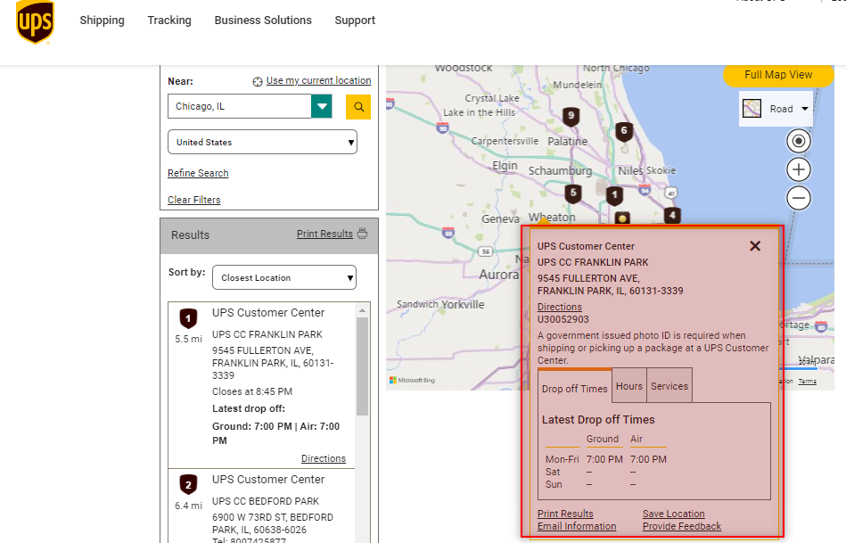This screenshot has height=543, width=846.
Task: Click Print Results link in the popup
Action: click(565, 514)
